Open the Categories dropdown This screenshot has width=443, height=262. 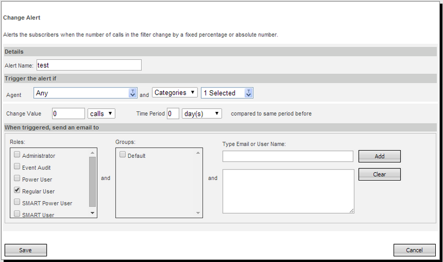(174, 93)
